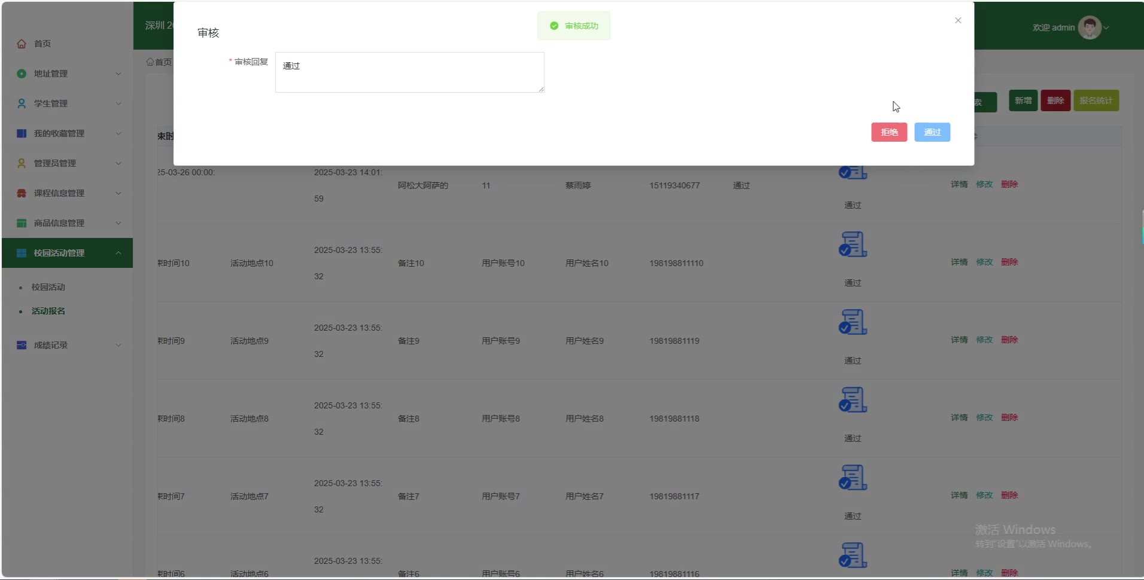Image resolution: width=1144 pixels, height=580 pixels.
Task: Click the 备注7 cell
Action: click(409, 496)
